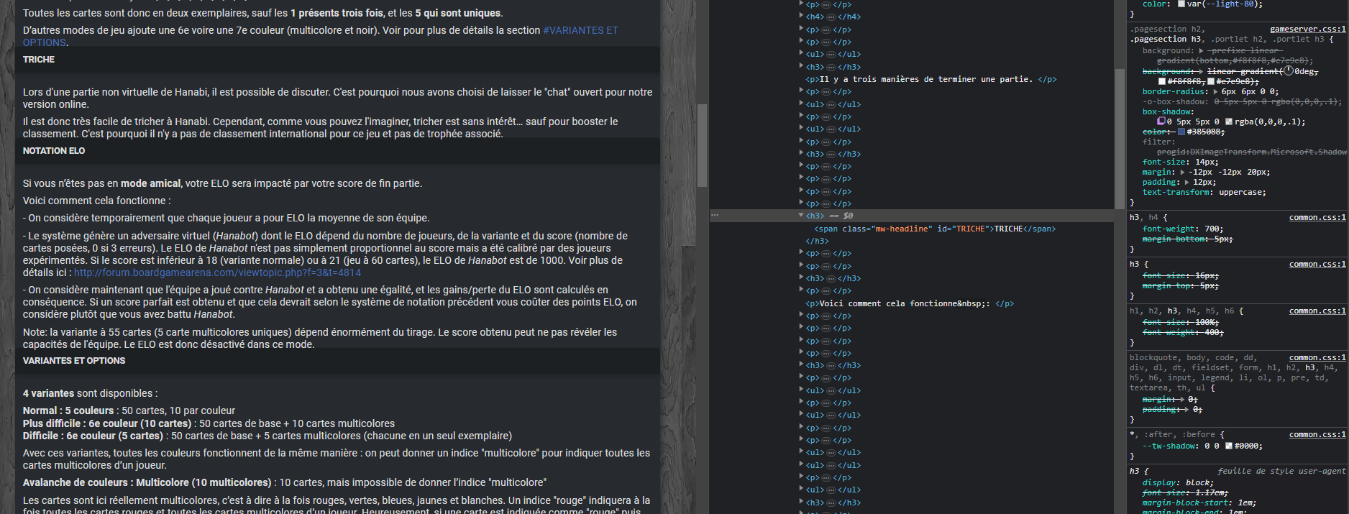Click the ellipsis menu on the selected h3 row
Image resolution: width=1349 pixels, height=514 pixels.
click(x=715, y=215)
